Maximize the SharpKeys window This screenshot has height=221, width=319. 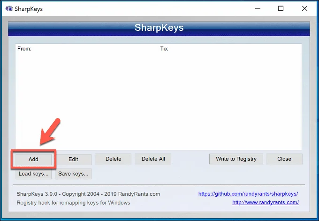[281, 8]
